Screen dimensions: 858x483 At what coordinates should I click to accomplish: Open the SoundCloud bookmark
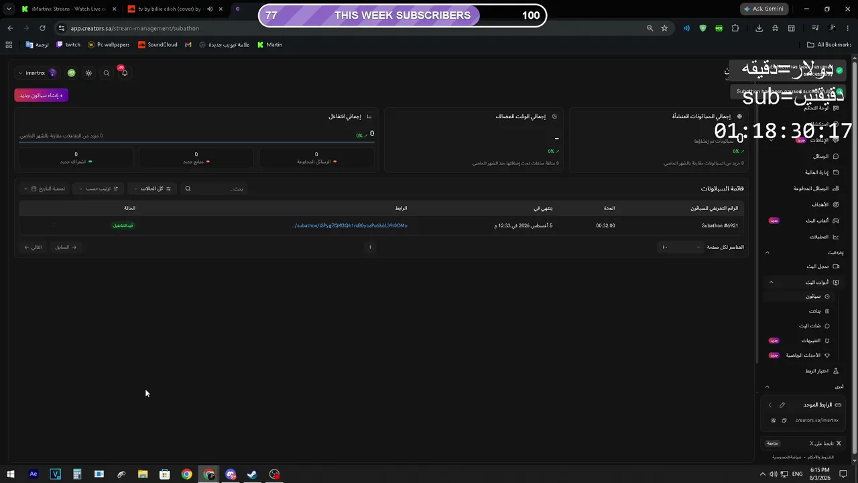click(158, 45)
